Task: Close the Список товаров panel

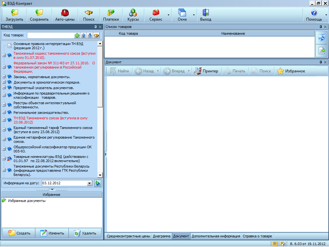Action: click(325, 27)
